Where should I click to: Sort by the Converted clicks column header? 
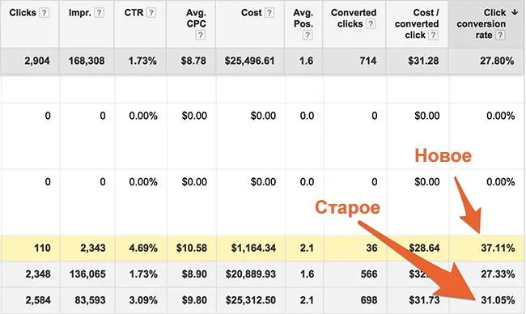[x=354, y=19]
